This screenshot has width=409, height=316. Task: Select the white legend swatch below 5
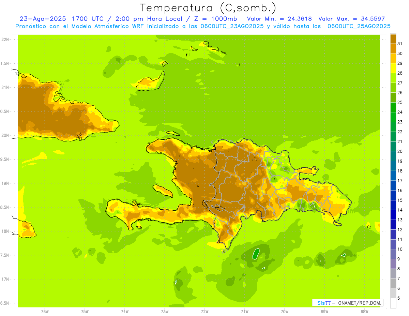(393, 303)
